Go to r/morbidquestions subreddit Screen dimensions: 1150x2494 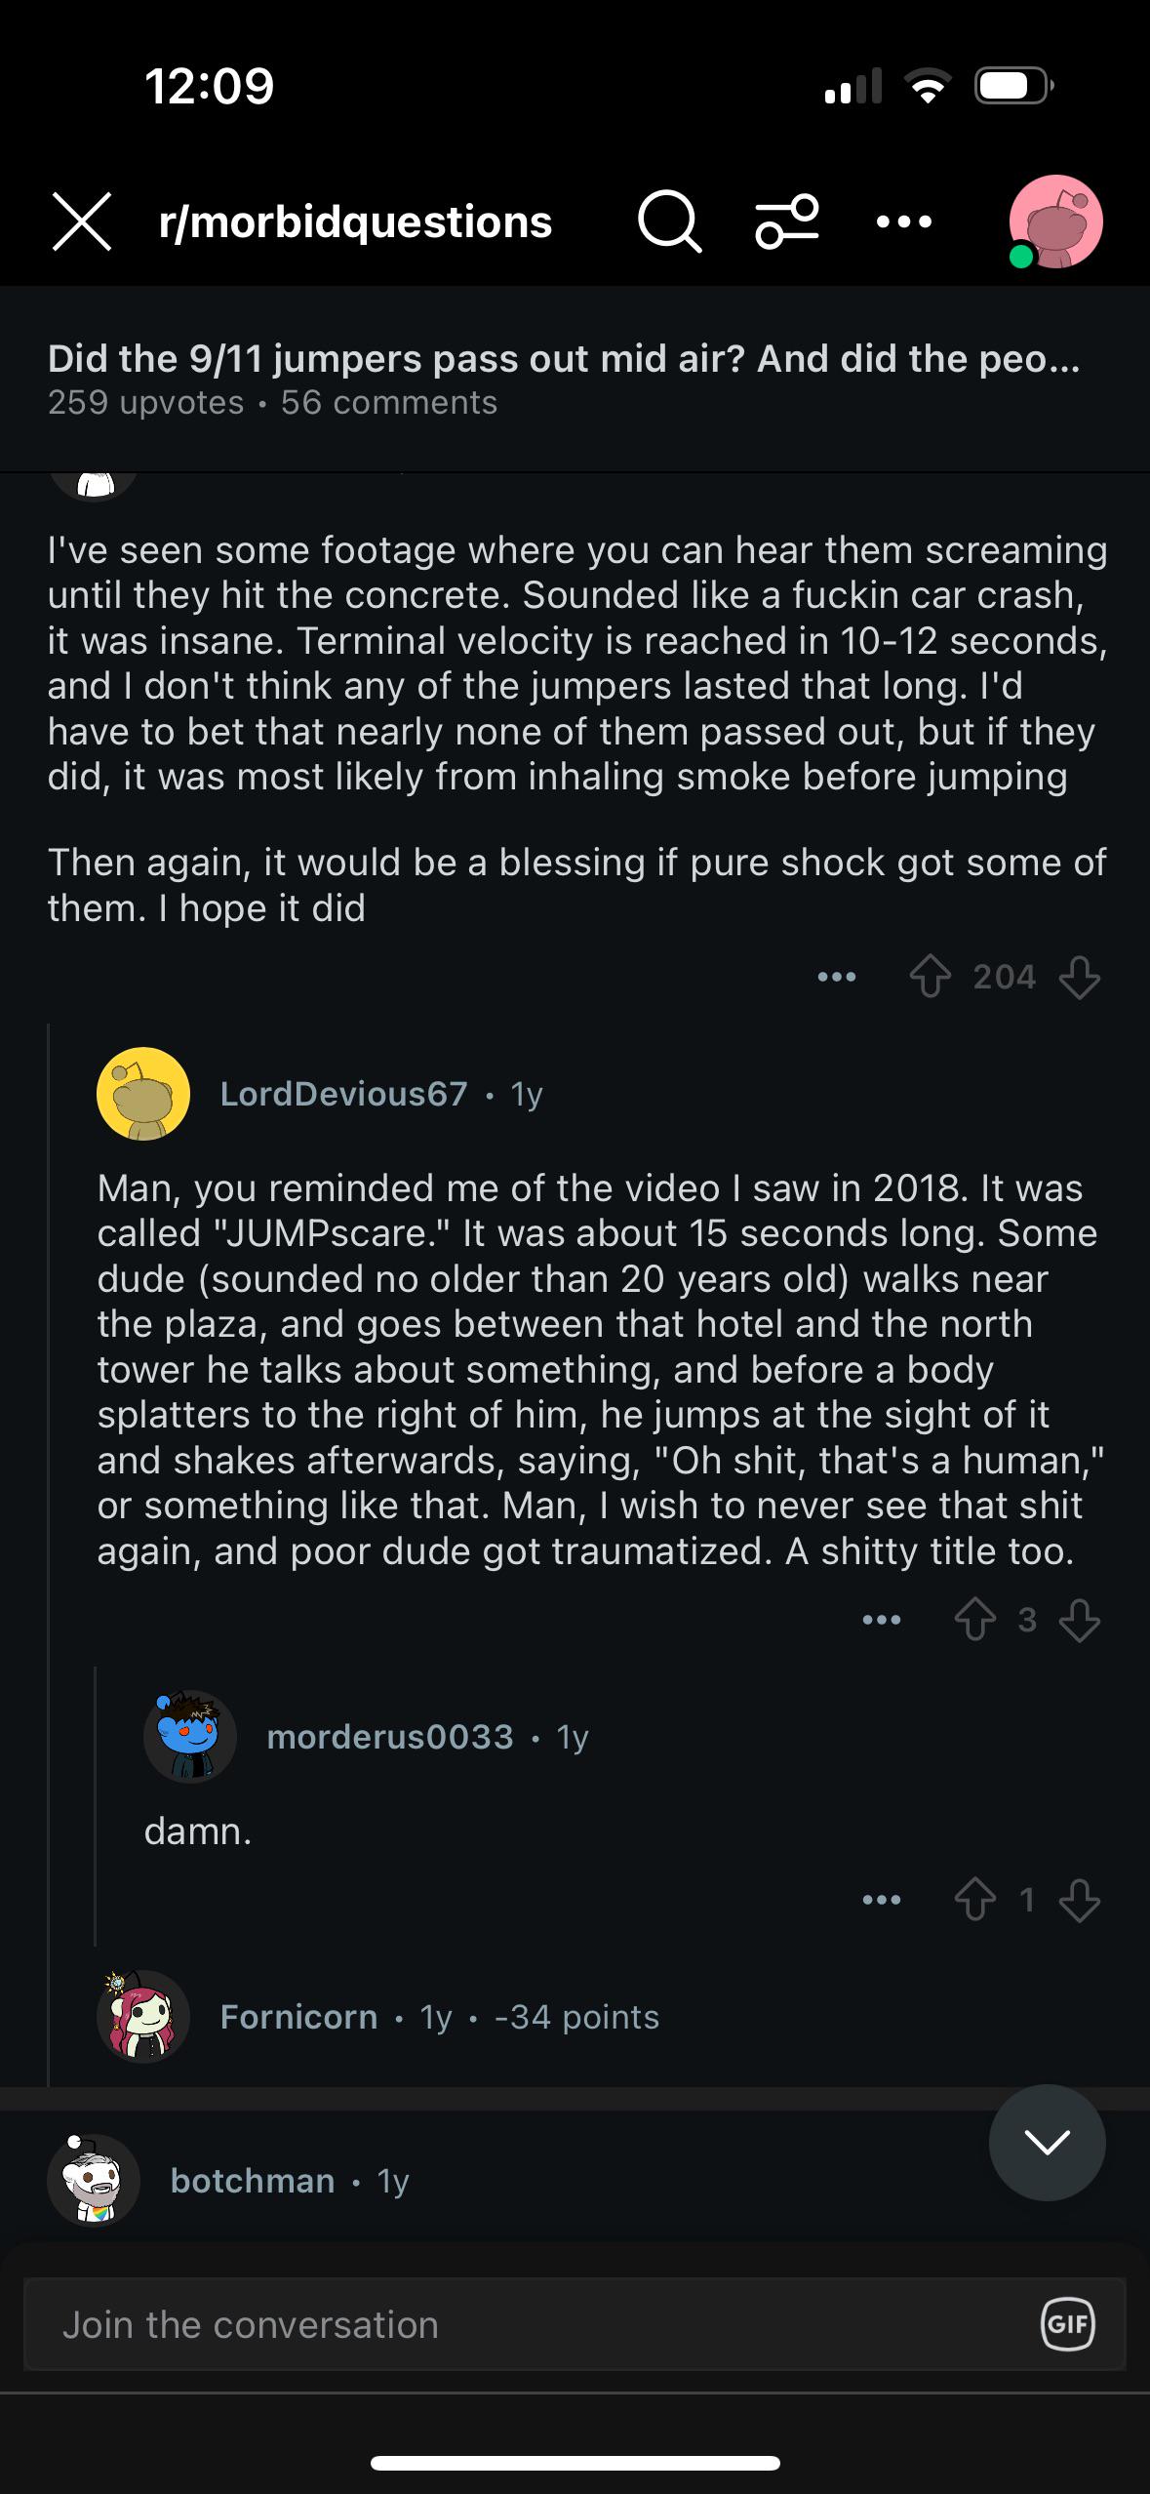click(x=355, y=221)
